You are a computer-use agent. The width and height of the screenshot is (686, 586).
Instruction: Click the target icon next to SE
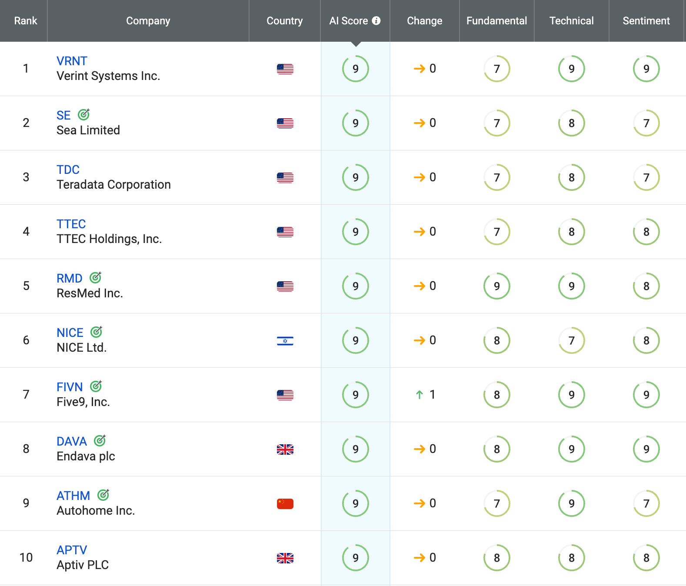coord(84,114)
